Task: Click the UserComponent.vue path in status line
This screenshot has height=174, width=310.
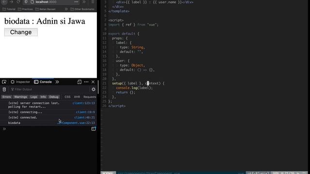Action: pos(149,173)
